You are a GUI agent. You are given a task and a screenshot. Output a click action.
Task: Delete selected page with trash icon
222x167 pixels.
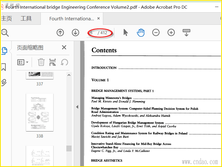click(x=41, y=62)
